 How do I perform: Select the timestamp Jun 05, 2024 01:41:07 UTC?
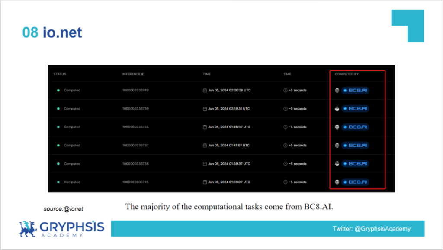pos(229,146)
